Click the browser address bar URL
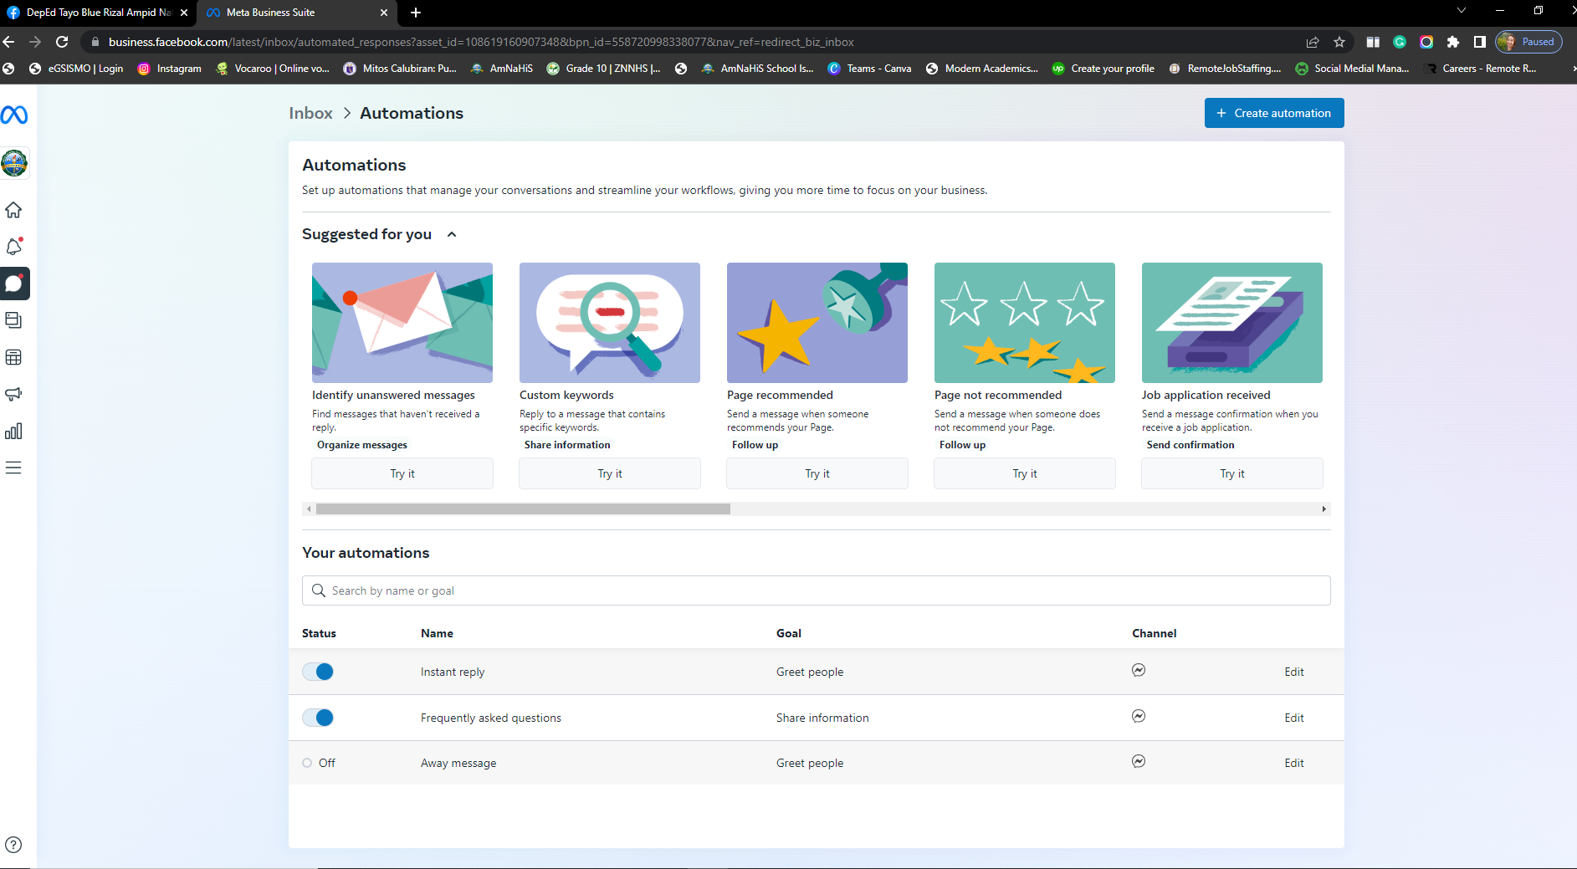 (481, 42)
